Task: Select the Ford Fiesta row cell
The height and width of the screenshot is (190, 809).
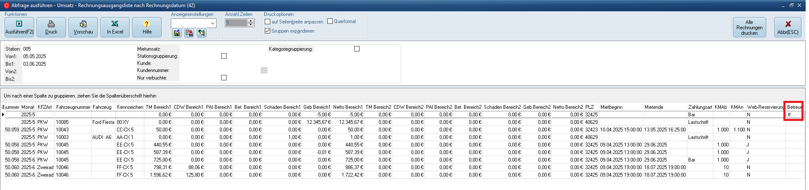Action: [x=103, y=122]
